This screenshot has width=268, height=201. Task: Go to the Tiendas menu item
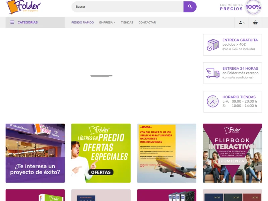pos(127,22)
